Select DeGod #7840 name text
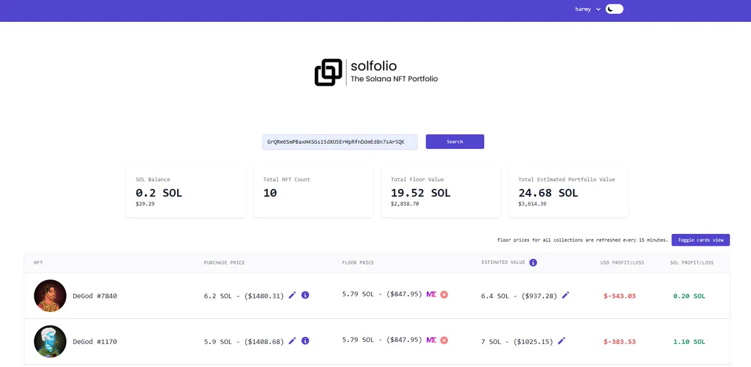Screen dimensions: 751x367 pyautogui.click(x=95, y=296)
